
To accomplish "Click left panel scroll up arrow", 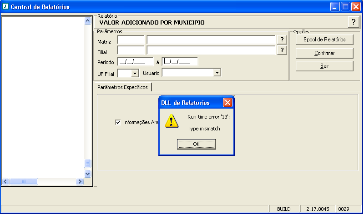I will pyautogui.click(x=87, y=20).
